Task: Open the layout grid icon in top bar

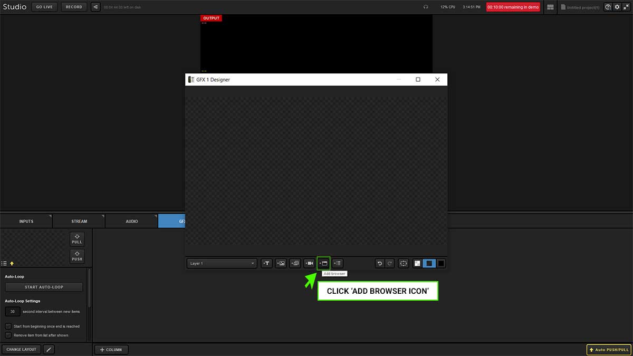Action: click(x=551, y=7)
